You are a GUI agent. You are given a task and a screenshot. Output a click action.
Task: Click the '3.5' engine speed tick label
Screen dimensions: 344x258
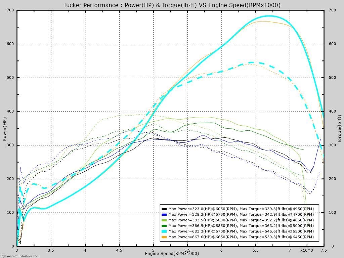51,250
